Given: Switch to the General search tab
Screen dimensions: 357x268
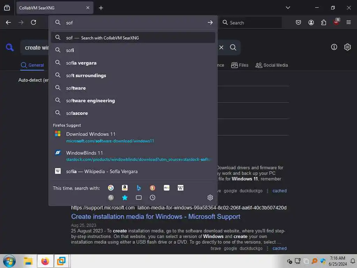Looking at the screenshot, I should click(x=32, y=65).
